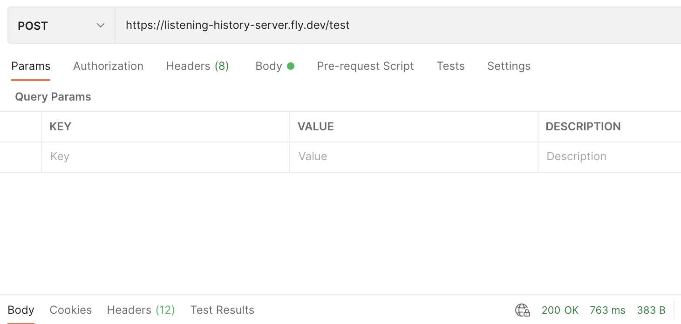This screenshot has height=324, width=681.
Task: Show the response Body tab
Action: pyautogui.click(x=21, y=310)
